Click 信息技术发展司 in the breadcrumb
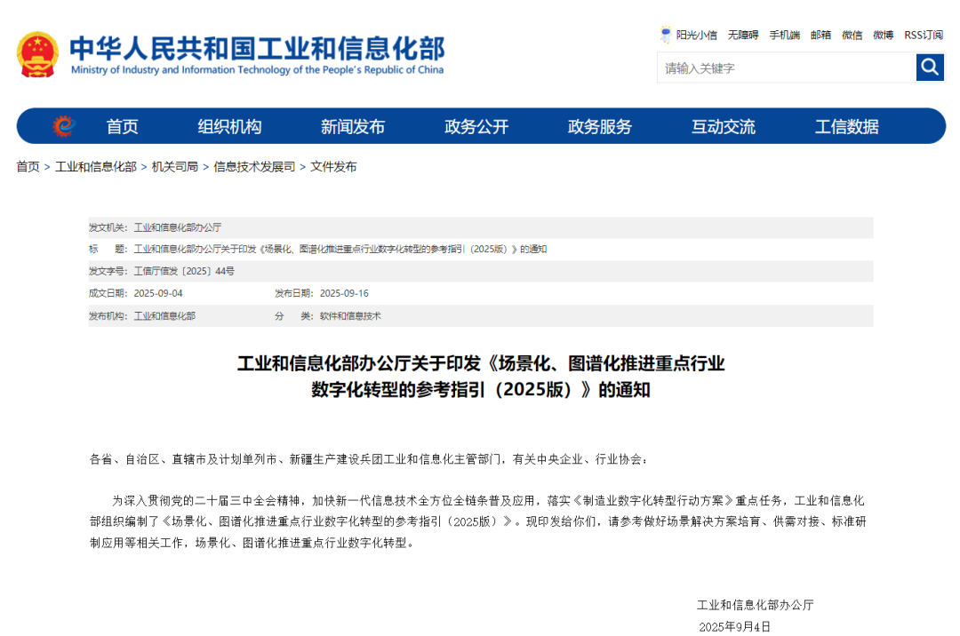The height and width of the screenshot is (636, 960). [x=254, y=166]
